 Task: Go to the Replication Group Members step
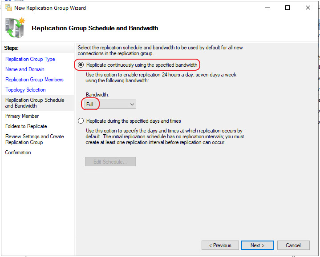coord(34,80)
